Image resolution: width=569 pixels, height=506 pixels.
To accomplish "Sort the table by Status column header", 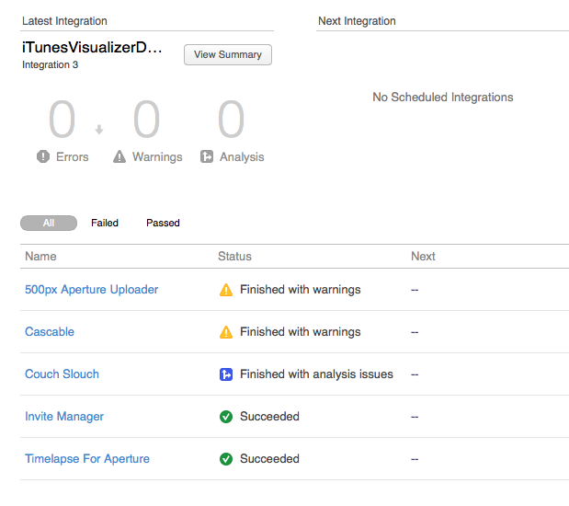I will click(x=234, y=257).
